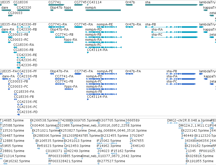The height and width of the screenshot is (165, 216).
Task: Click transcript CG7741-RA
Action: pyautogui.click(x=57, y=27)
